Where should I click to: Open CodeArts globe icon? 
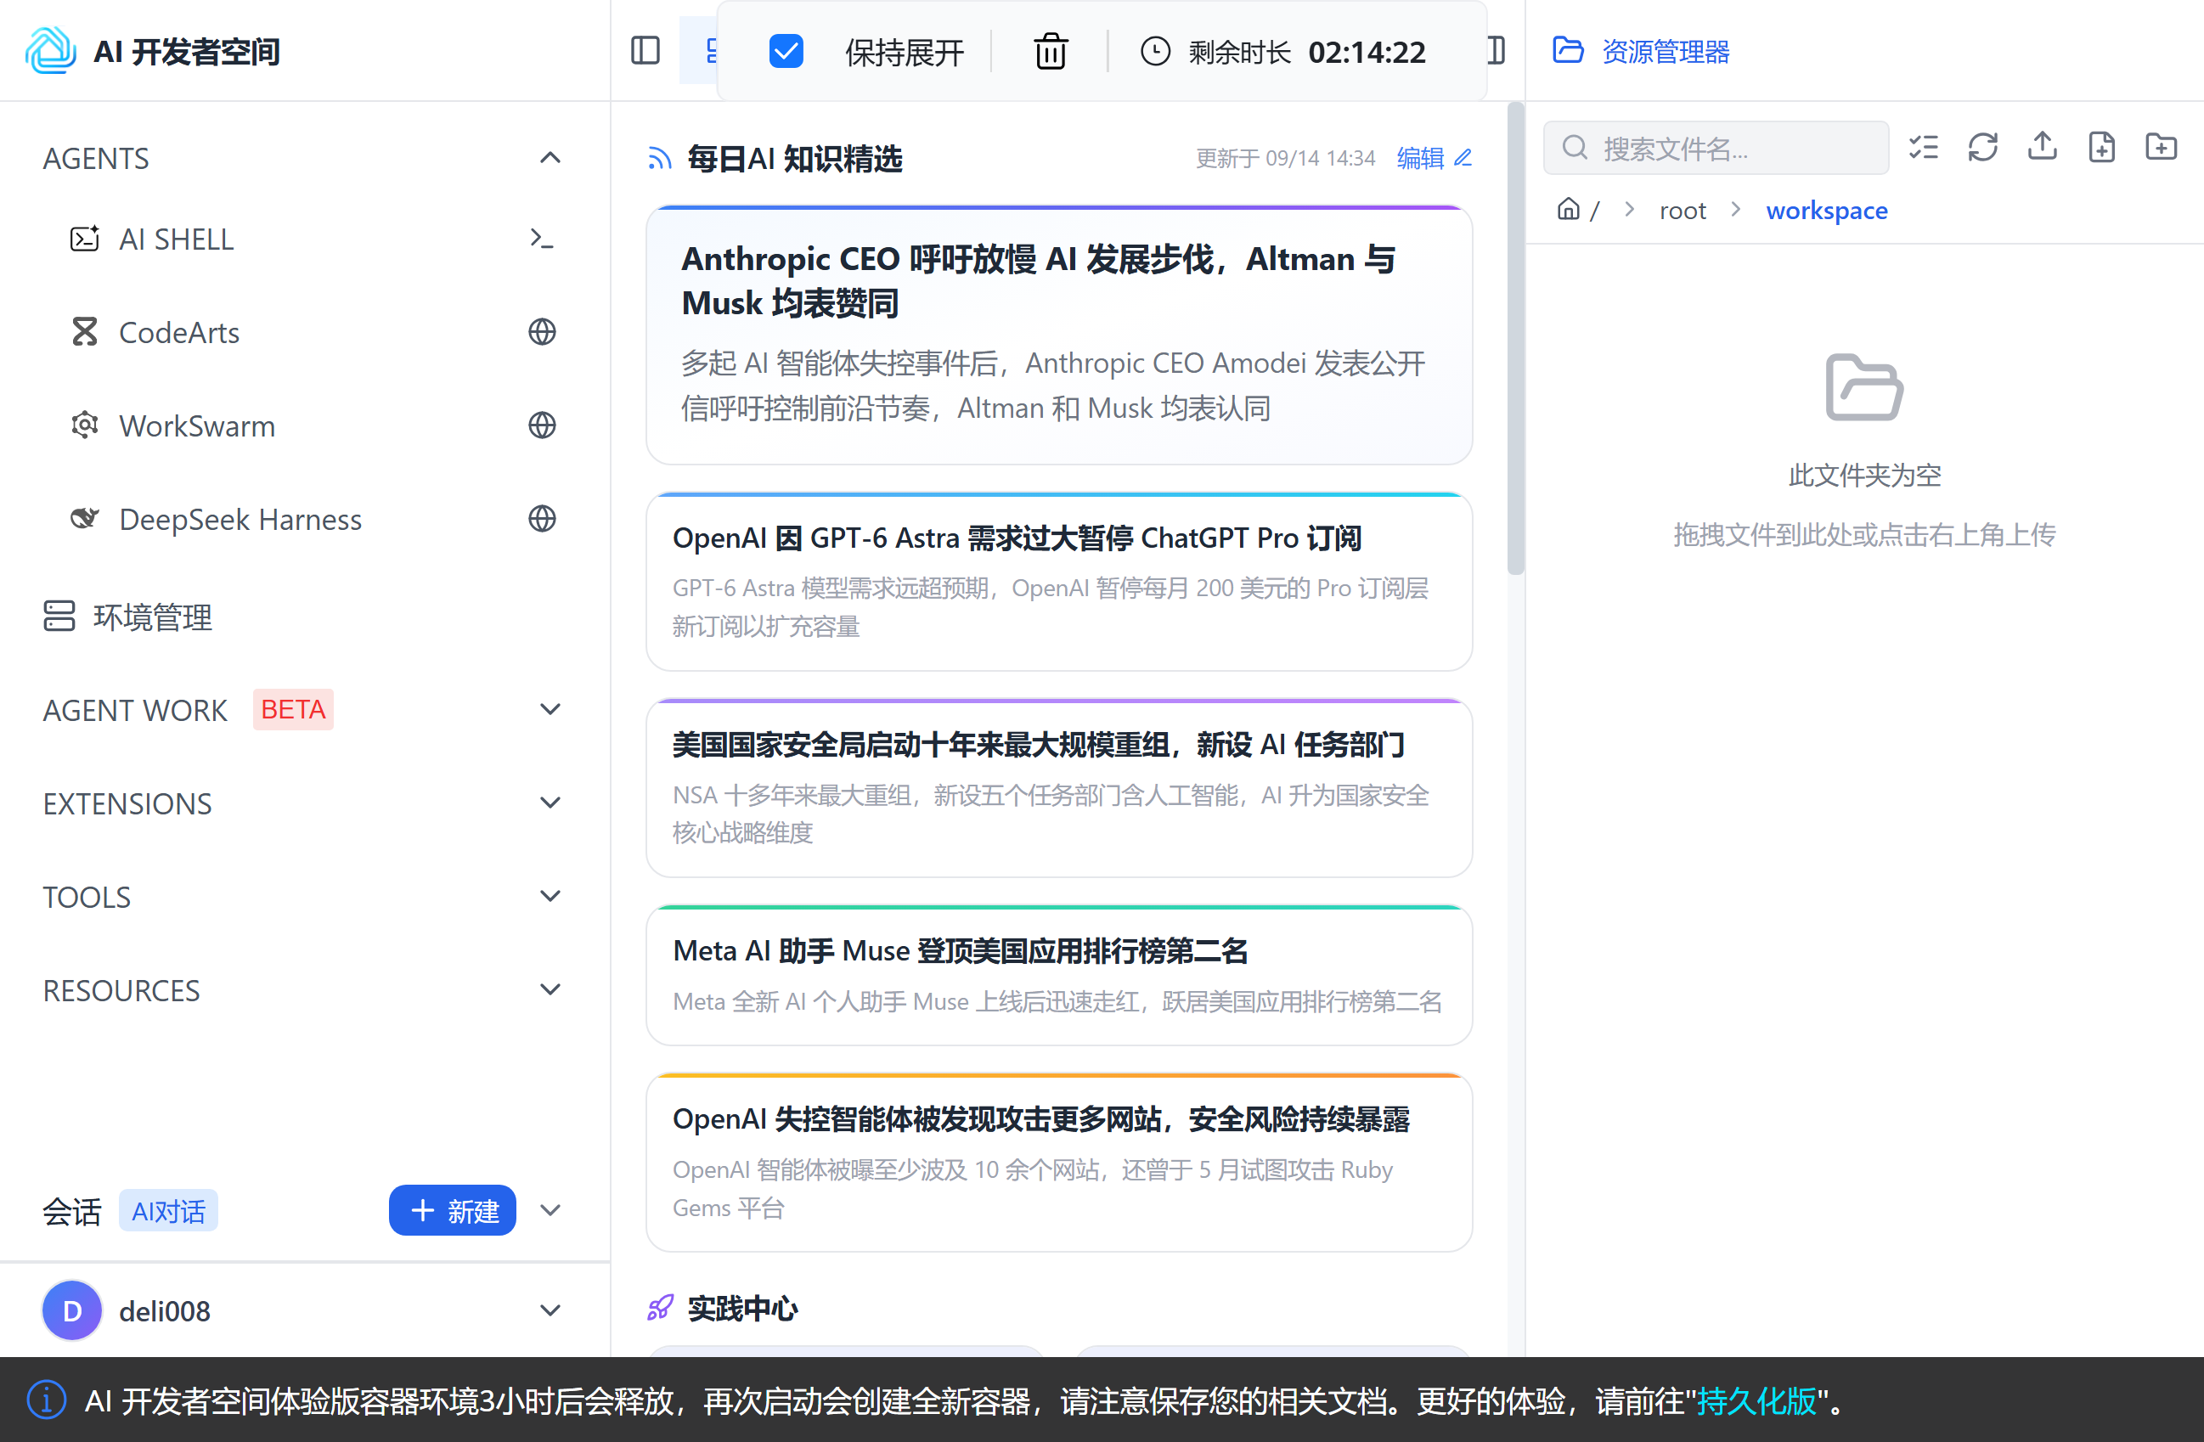pyautogui.click(x=542, y=331)
